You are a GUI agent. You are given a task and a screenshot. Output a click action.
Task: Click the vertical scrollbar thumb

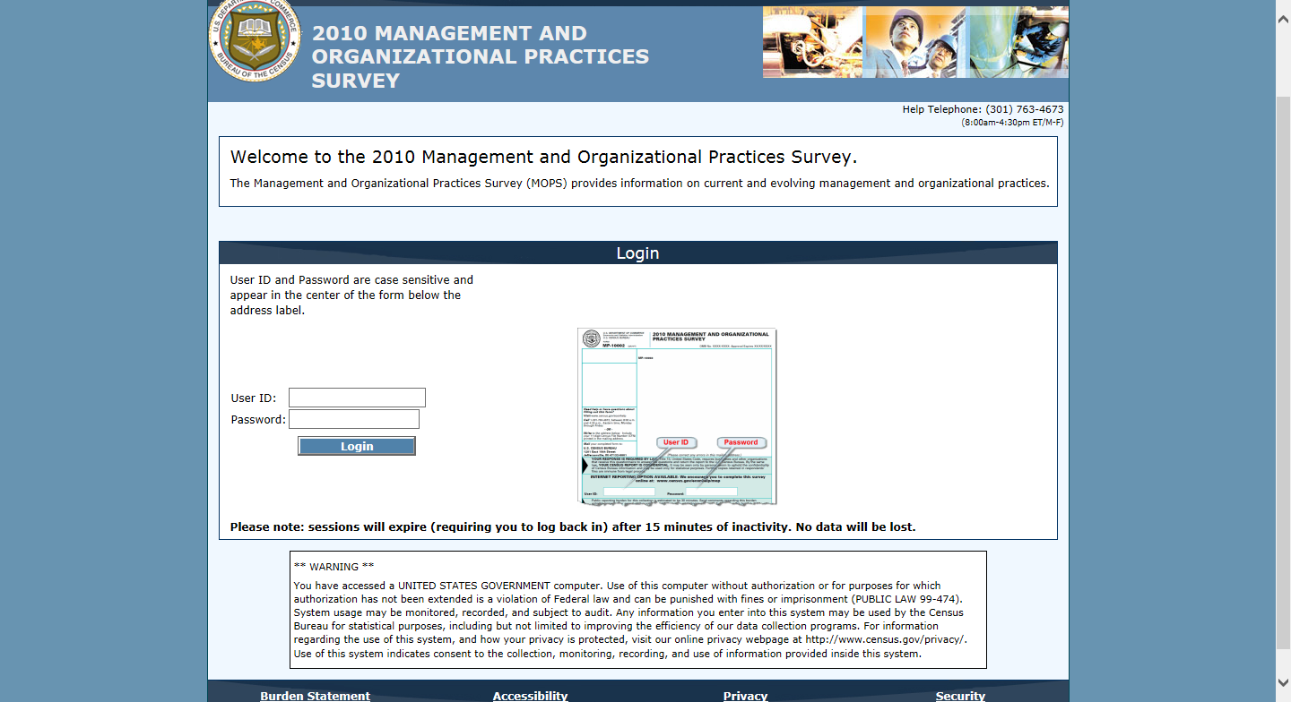tap(1283, 372)
